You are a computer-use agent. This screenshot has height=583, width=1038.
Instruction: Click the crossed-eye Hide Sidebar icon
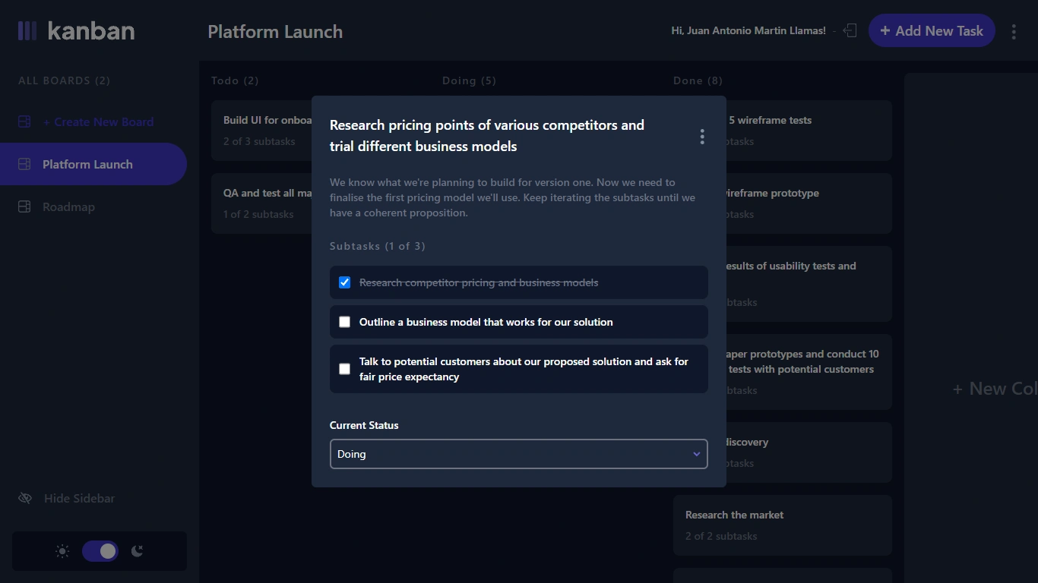25,498
